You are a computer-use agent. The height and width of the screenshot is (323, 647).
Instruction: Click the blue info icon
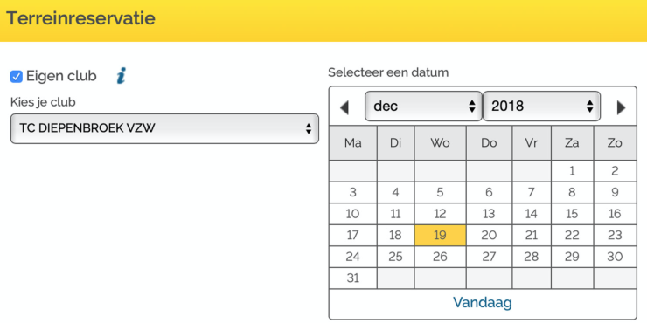click(121, 76)
